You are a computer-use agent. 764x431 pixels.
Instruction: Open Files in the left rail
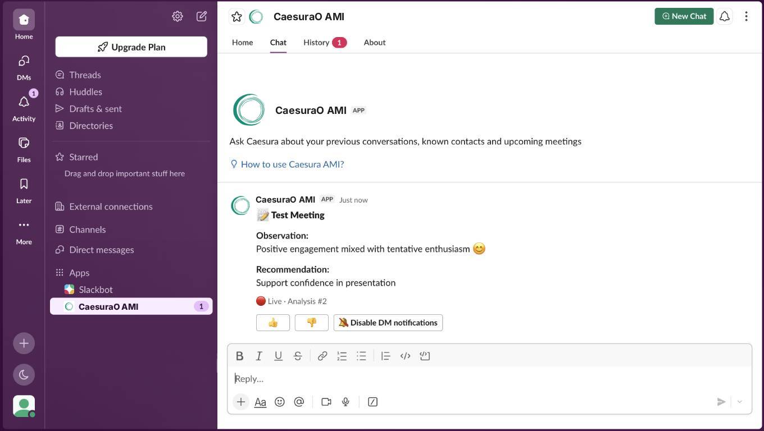[24, 149]
